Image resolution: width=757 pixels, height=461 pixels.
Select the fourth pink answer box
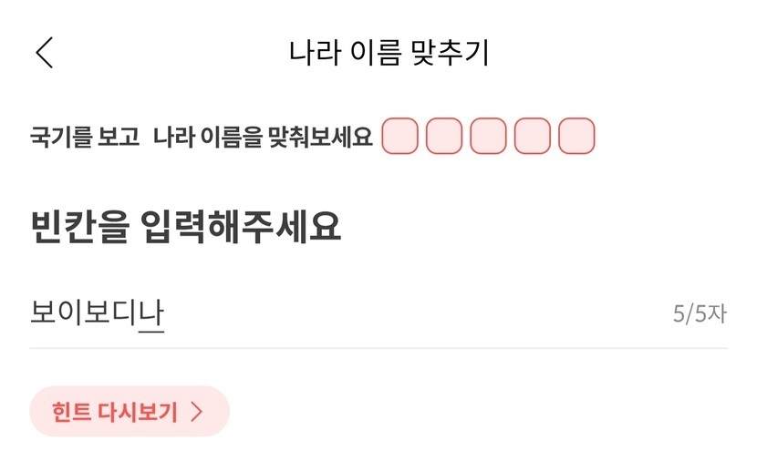[533, 137]
